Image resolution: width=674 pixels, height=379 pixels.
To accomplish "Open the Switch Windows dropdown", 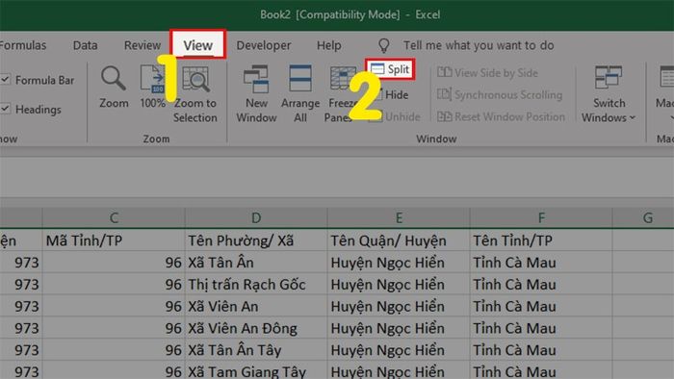I will 609,93.
